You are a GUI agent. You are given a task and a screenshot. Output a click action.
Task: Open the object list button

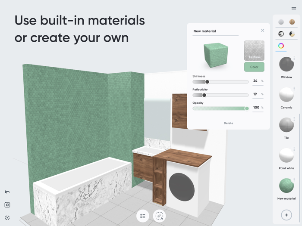point(143,216)
